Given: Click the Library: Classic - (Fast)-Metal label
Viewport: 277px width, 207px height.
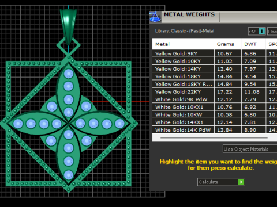Looking at the screenshot, I should (x=185, y=31).
